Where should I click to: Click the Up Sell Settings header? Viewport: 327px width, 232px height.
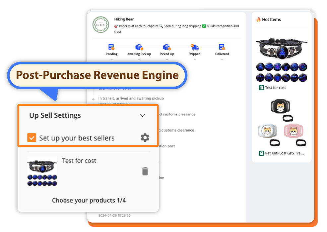55,115
